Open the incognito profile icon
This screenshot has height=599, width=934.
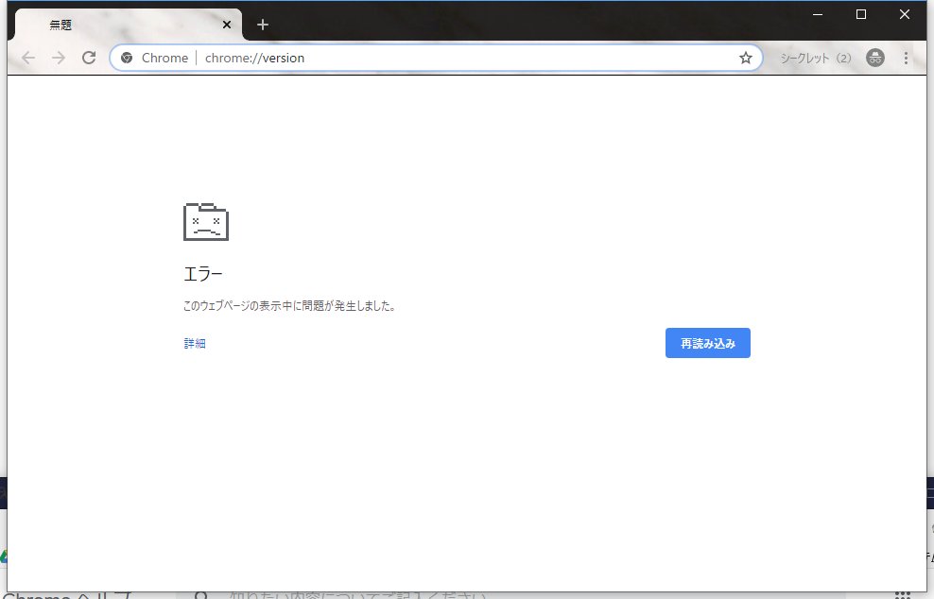(x=875, y=58)
